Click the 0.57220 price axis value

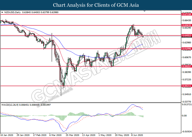tap(187, 79)
